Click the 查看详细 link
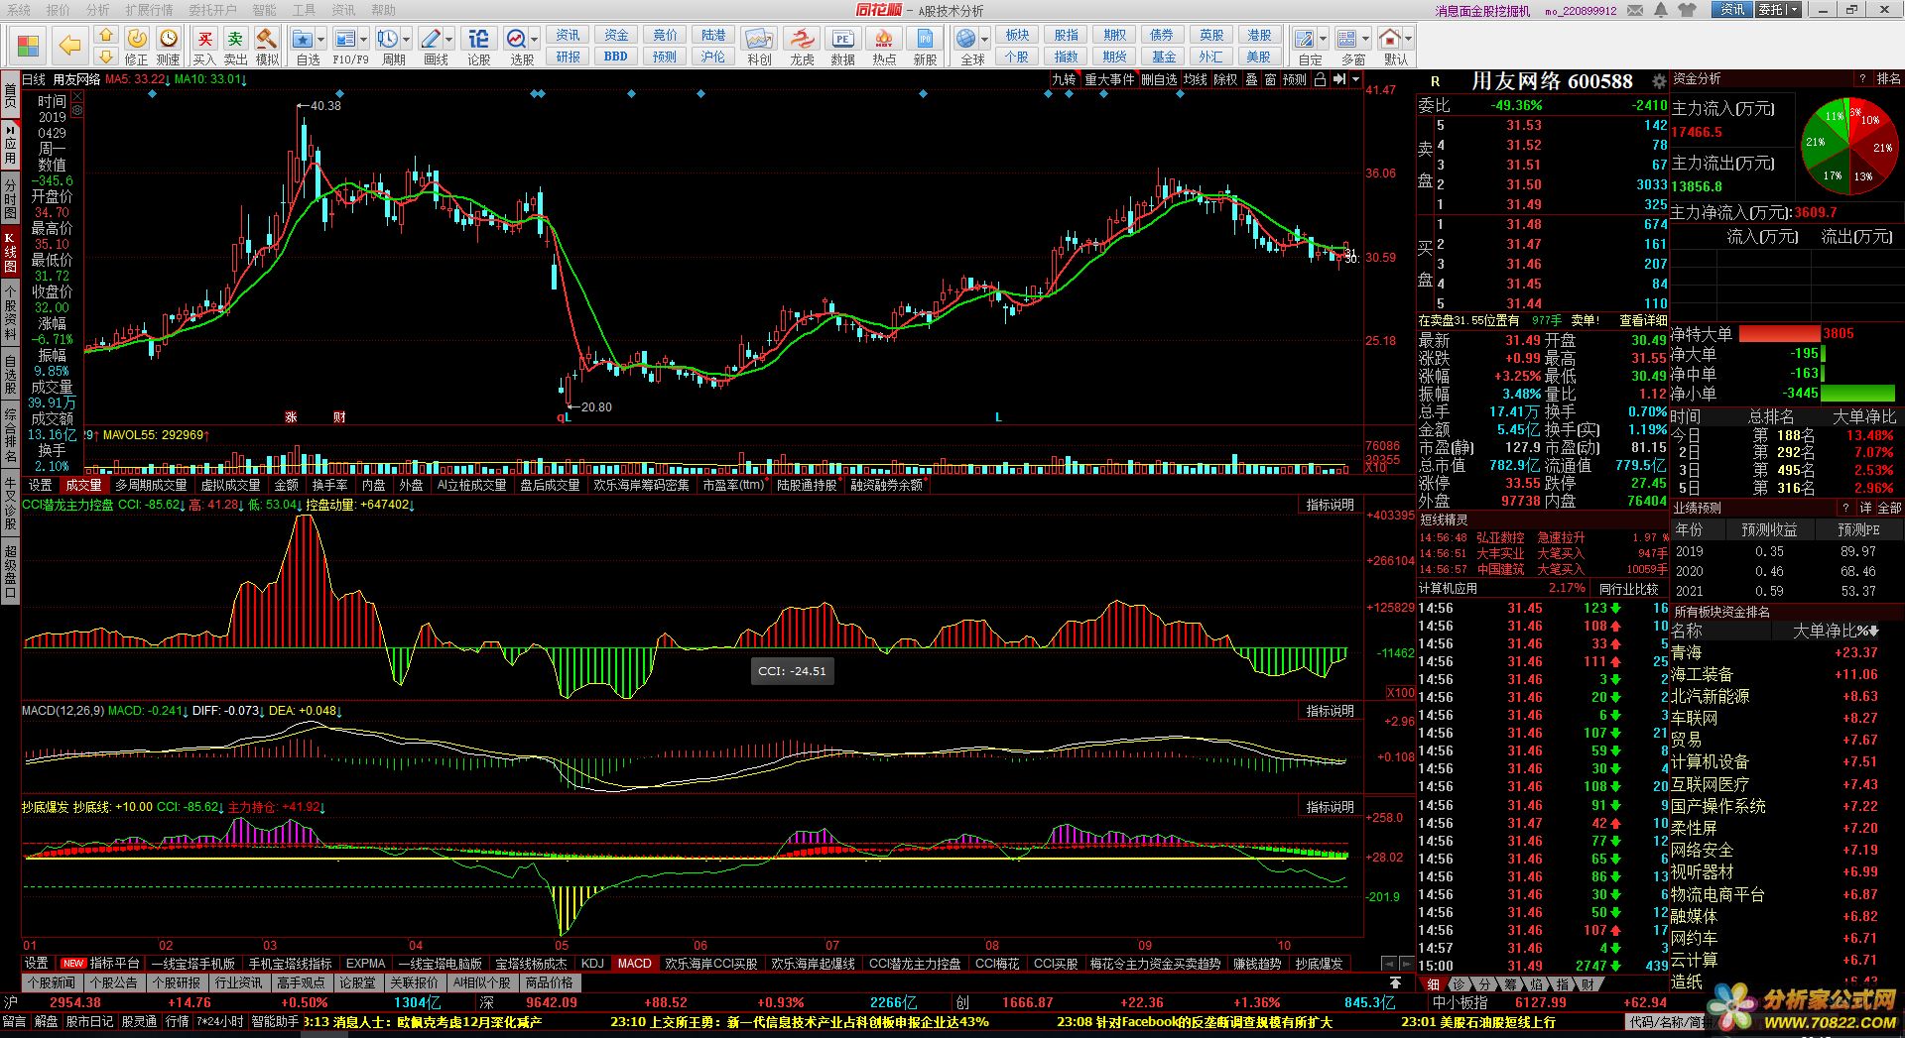The image size is (1905, 1038). [1643, 320]
